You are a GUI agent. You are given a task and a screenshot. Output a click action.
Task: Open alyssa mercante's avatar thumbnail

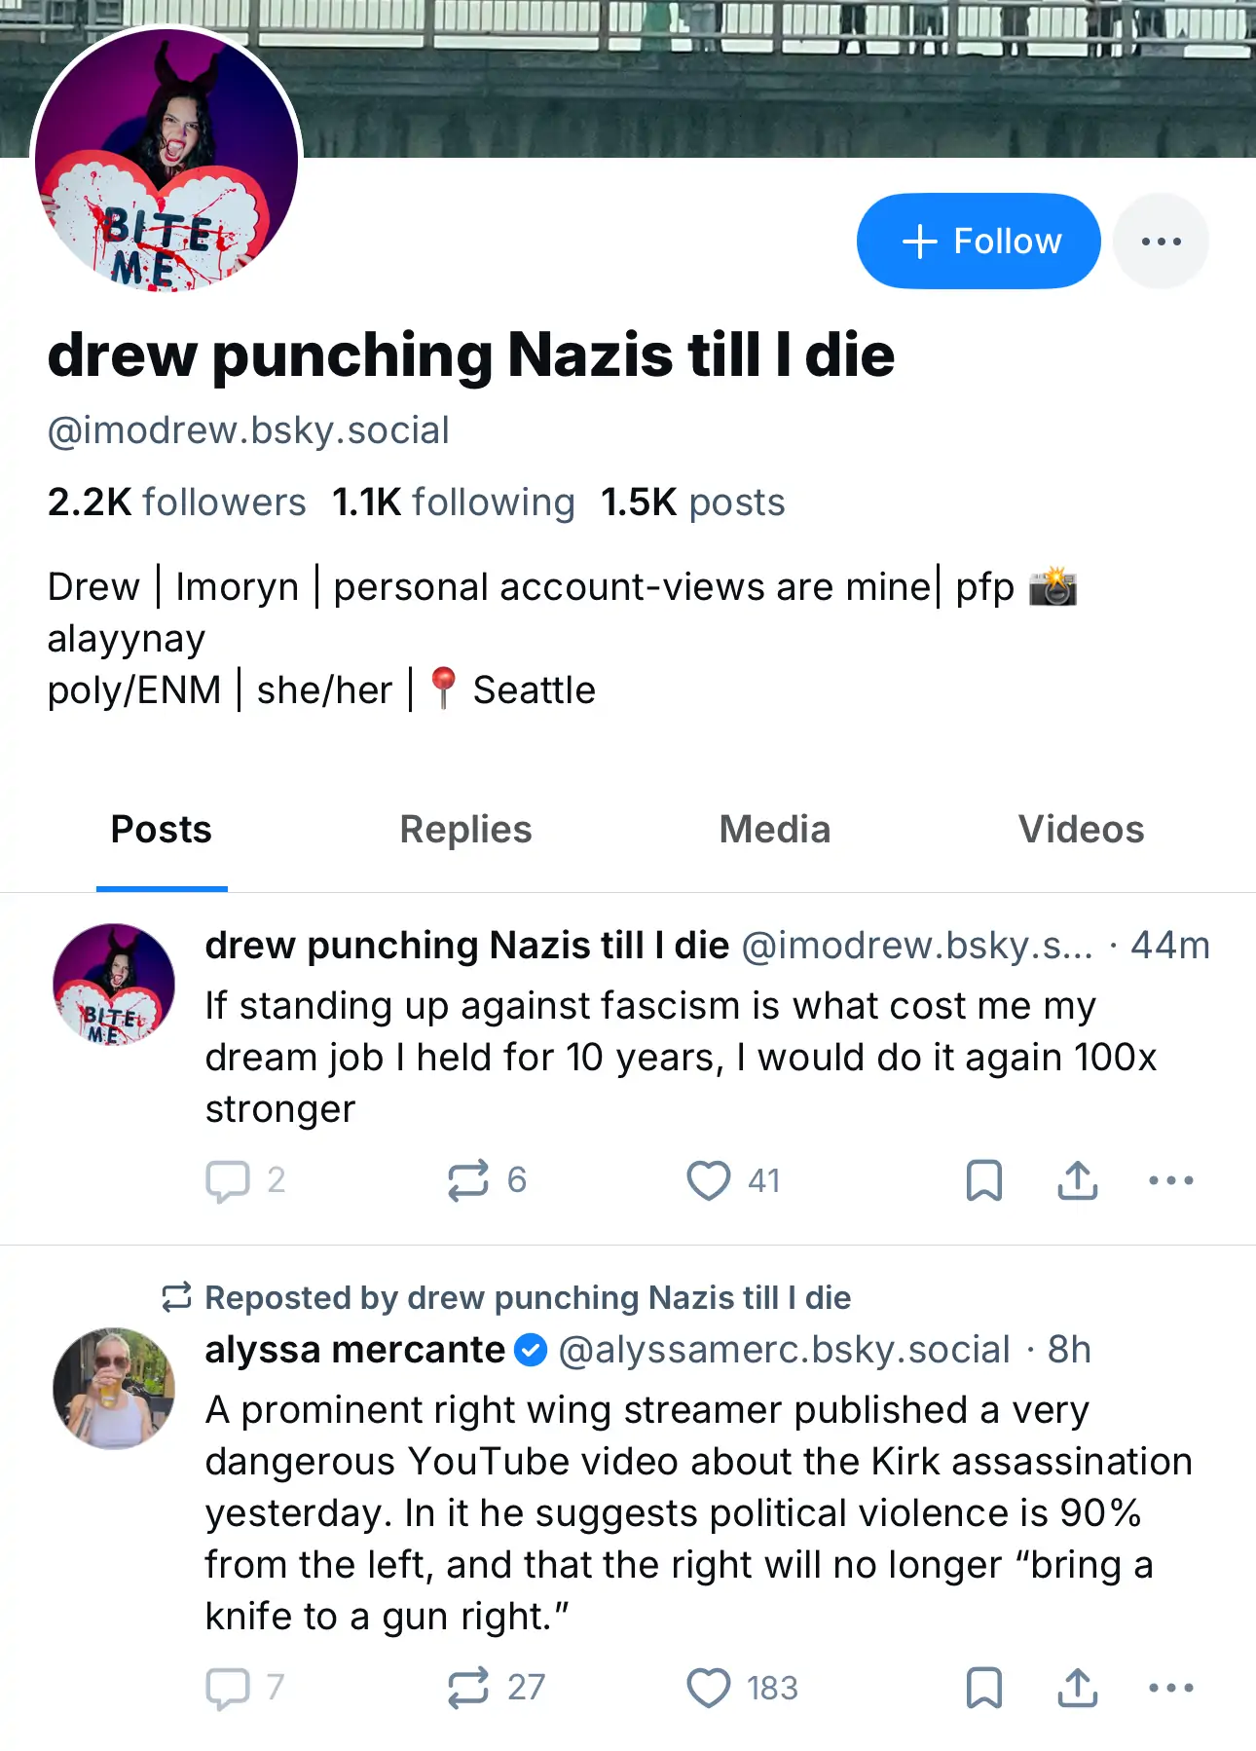click(114, 1388)
